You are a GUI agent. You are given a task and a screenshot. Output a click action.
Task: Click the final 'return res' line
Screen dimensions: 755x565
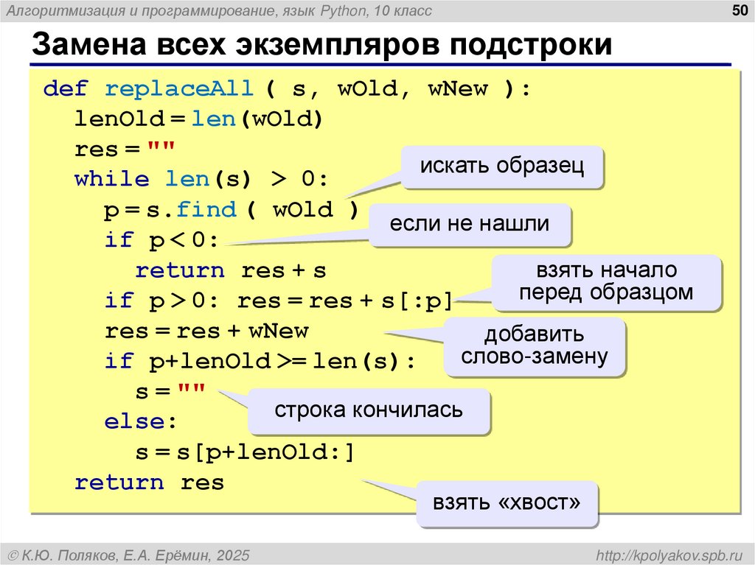(149, 482)
